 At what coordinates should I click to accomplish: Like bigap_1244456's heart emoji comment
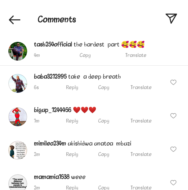173,116
